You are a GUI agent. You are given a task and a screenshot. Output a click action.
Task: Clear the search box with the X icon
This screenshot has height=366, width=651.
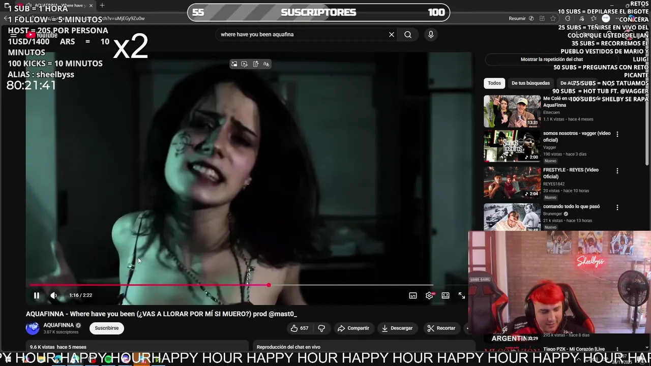tap(392, 35)
